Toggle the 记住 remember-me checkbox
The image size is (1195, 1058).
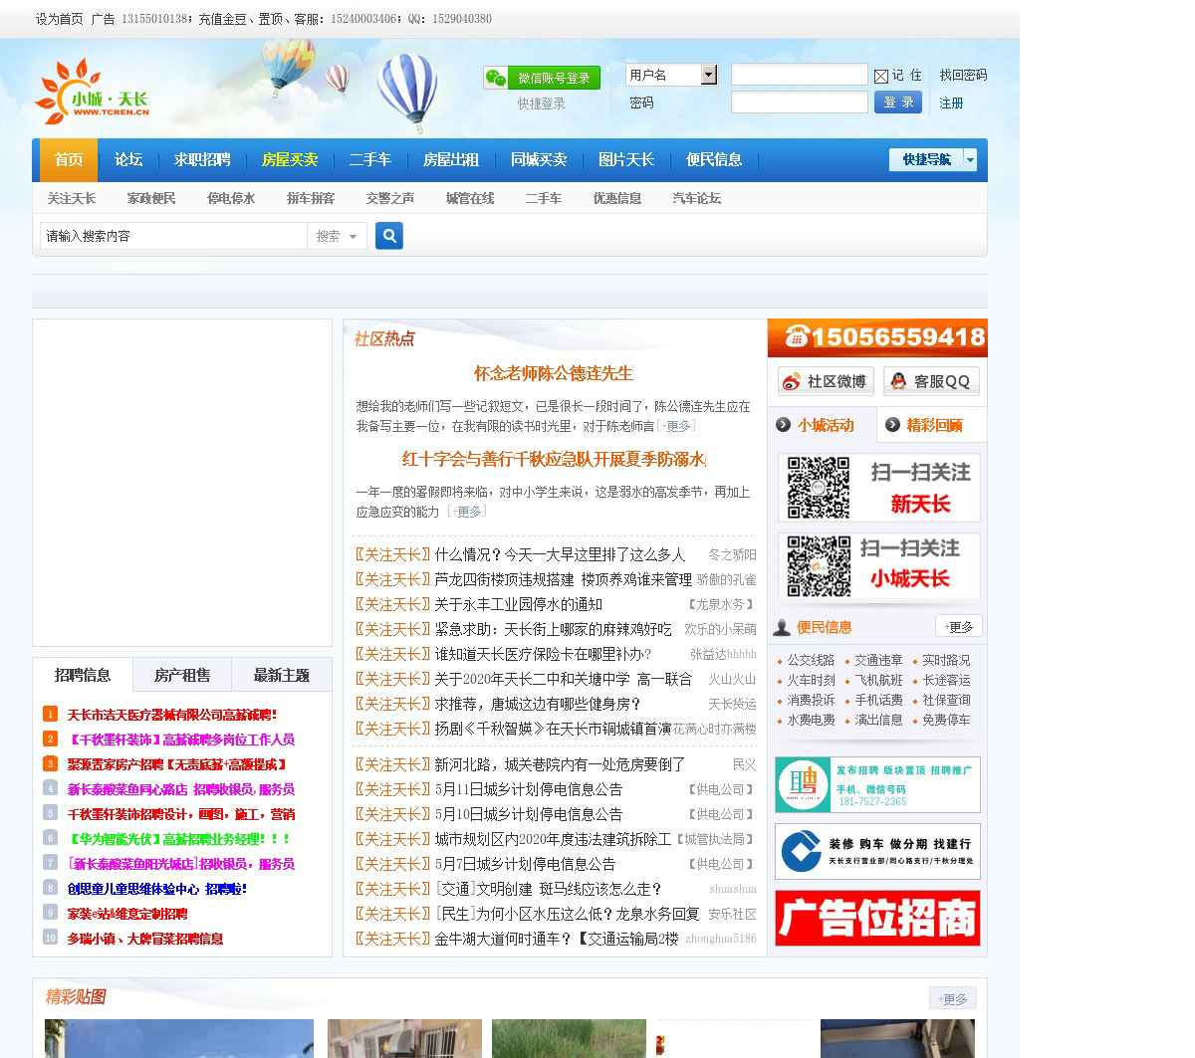(x=881, y=76)
